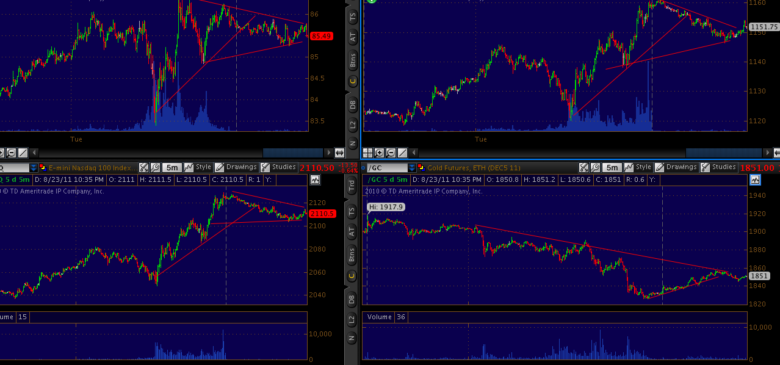Open the wrench settings icon on the Gold chart

[x=596, y=167]
